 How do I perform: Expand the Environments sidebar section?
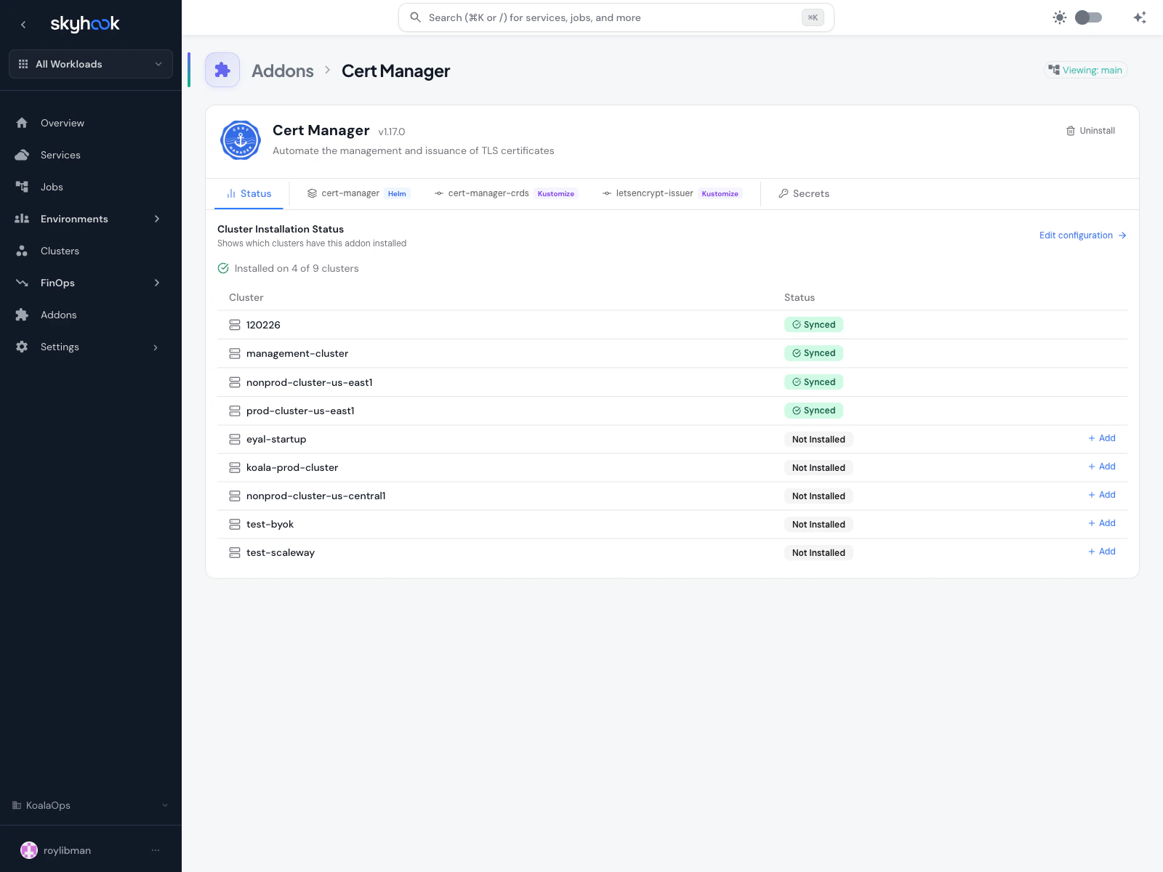tap(74, 219)
